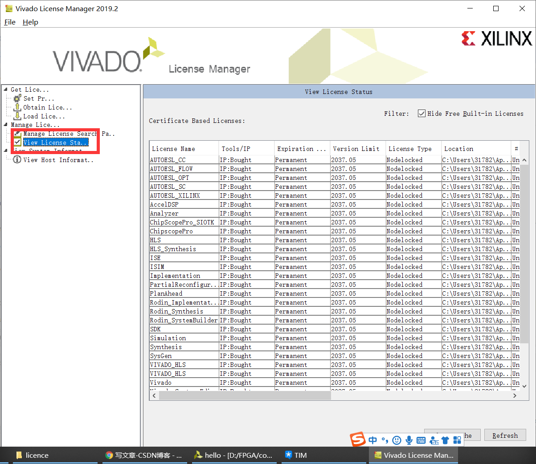
Task: Collapse the View System Informat tree node
Action: pos(6,151)
